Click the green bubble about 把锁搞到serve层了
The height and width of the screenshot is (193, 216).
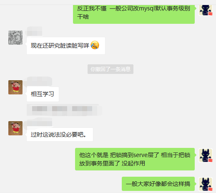coord(135,159)
